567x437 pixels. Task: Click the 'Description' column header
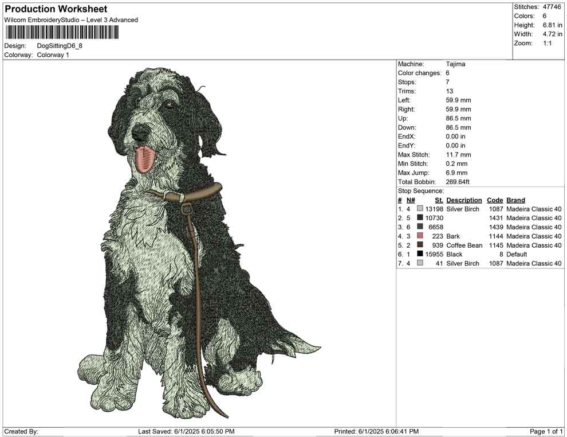pyautogui.click(x=464, y=200)
